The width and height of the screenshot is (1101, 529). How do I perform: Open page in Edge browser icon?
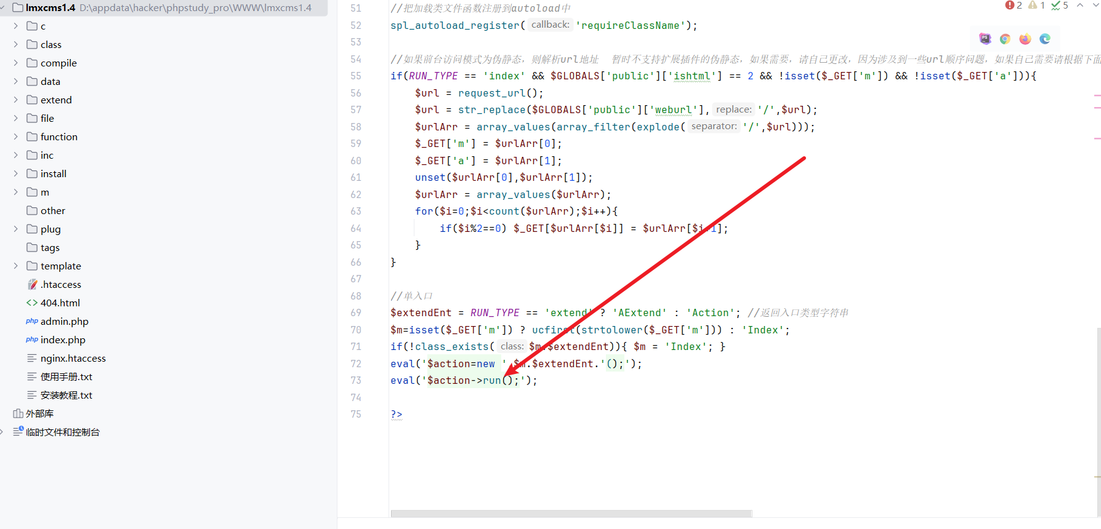tap(1045, 39)
